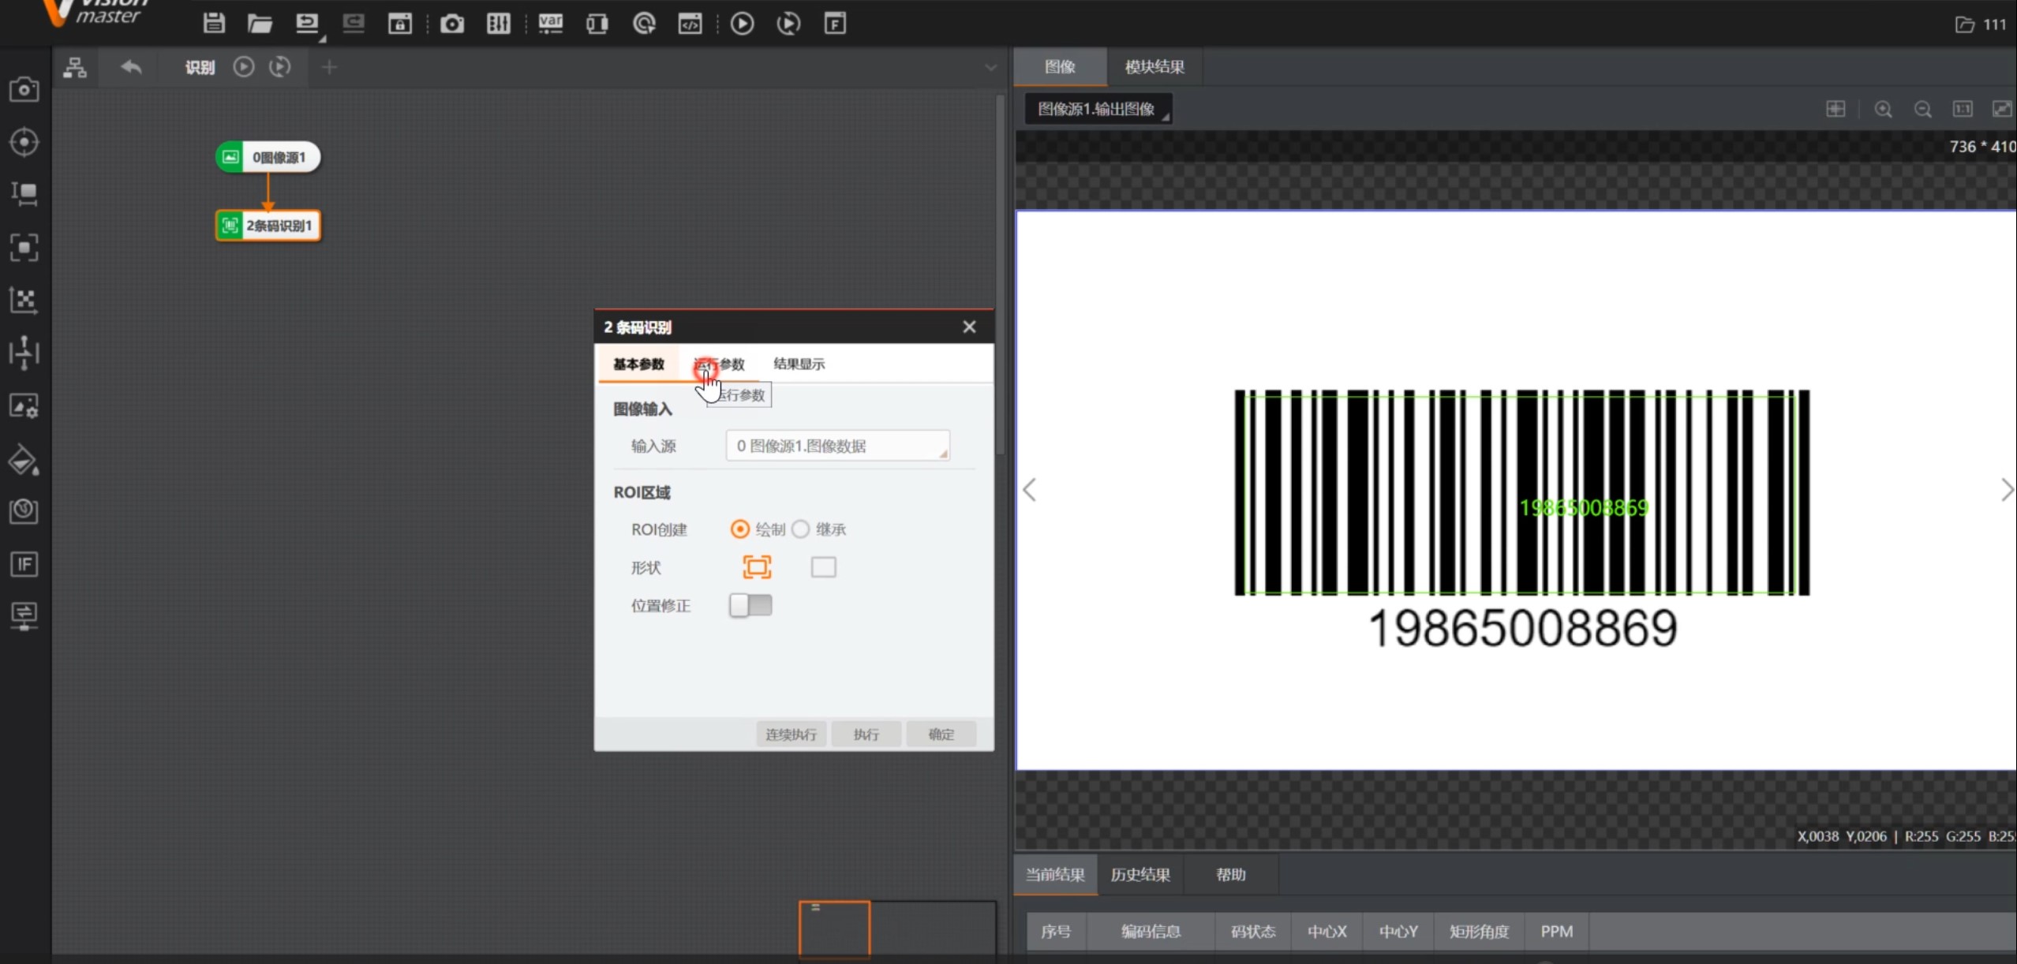Expand the flow list chevron

(x=991, y=68)
